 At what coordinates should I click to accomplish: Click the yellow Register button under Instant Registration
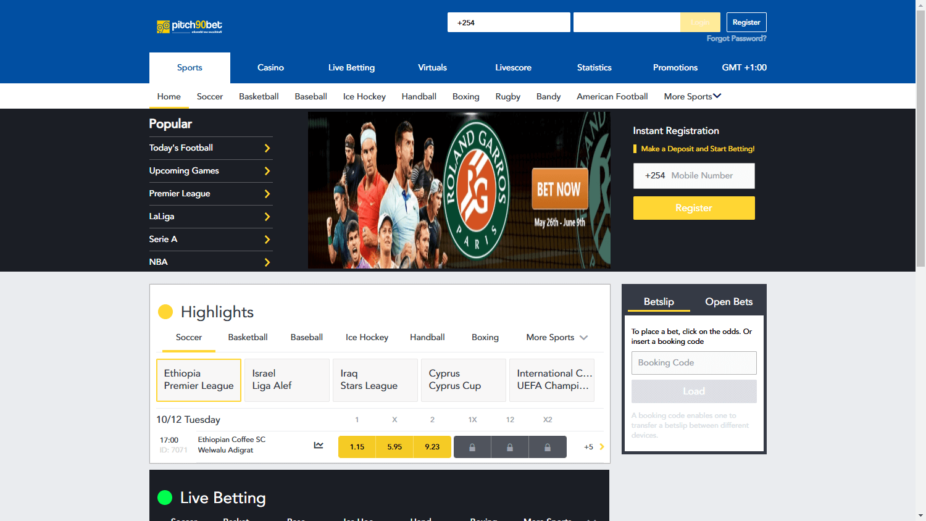[x=694, y=208]
